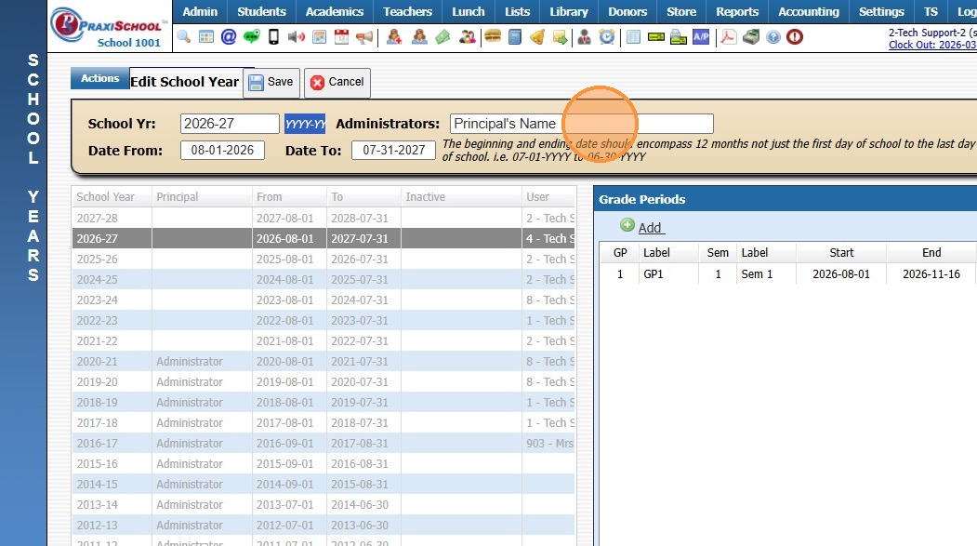Click the note with green arrow icon
The width and height of the screenshot is (977, 546).
click(x=561, y=37)
